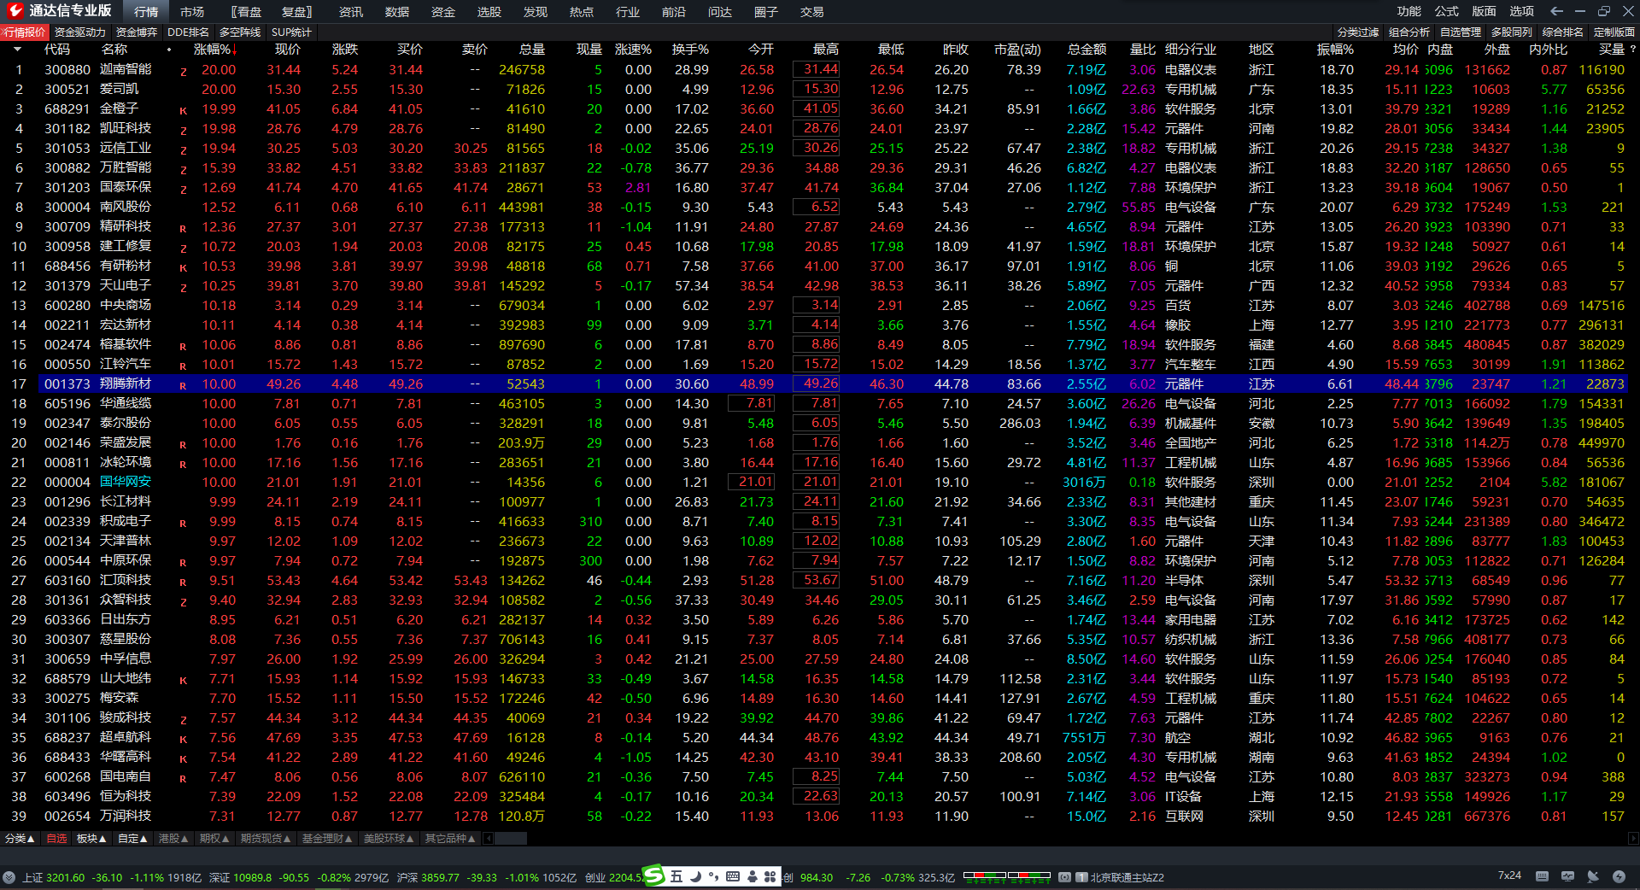
Task: Click the 组合分析 button
Action: (1409, 32)
